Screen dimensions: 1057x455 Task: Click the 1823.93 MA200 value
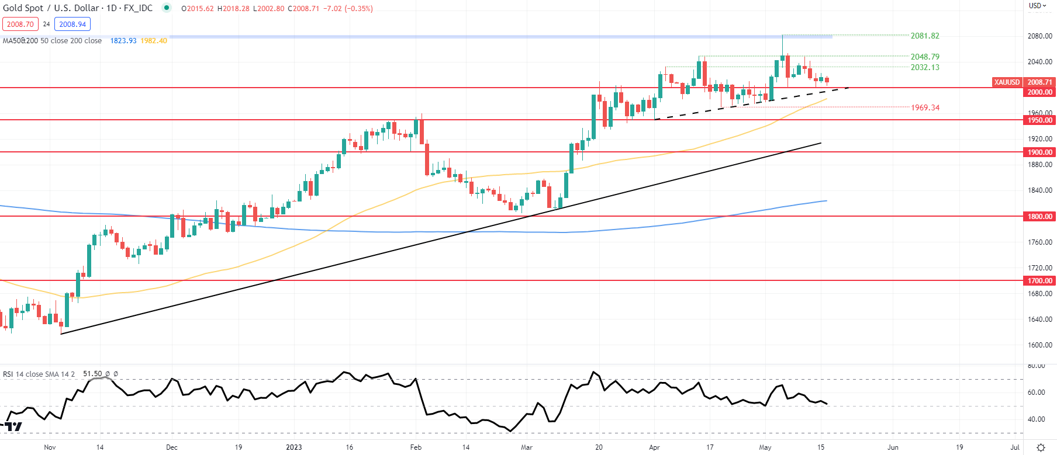pos(123,41)
